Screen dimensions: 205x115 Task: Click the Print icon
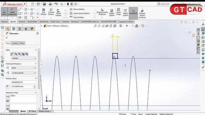[50, 4]
